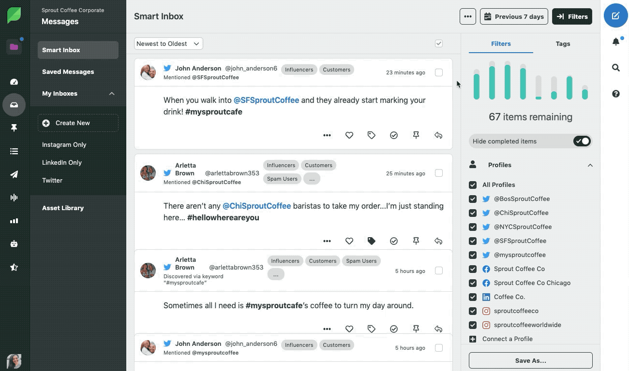Image resolution: width=629 pixels, height=371 pixels.
Task: Uncheck All Profiles checkbox
Action: point(473,185)
